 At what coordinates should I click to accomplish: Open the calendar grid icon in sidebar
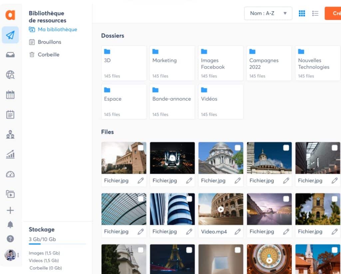pos(10,95)
